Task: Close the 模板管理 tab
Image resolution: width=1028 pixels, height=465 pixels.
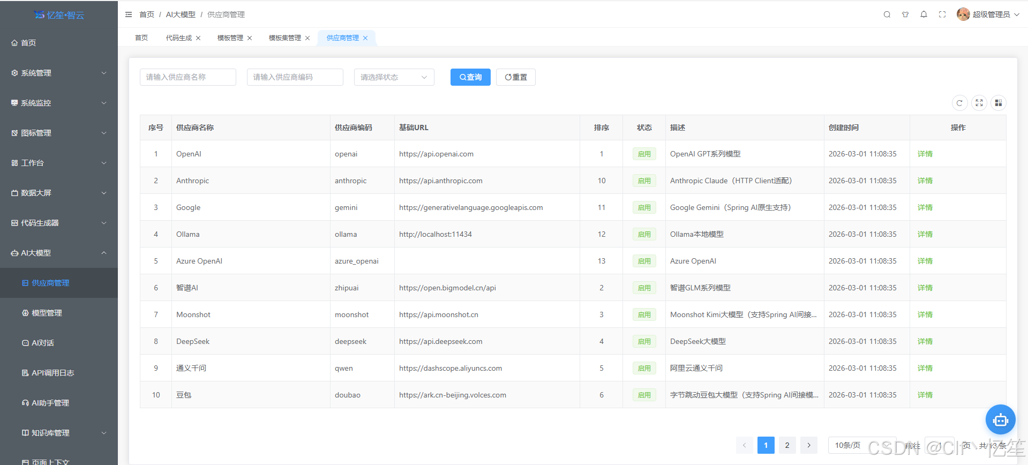Action: 250,38
